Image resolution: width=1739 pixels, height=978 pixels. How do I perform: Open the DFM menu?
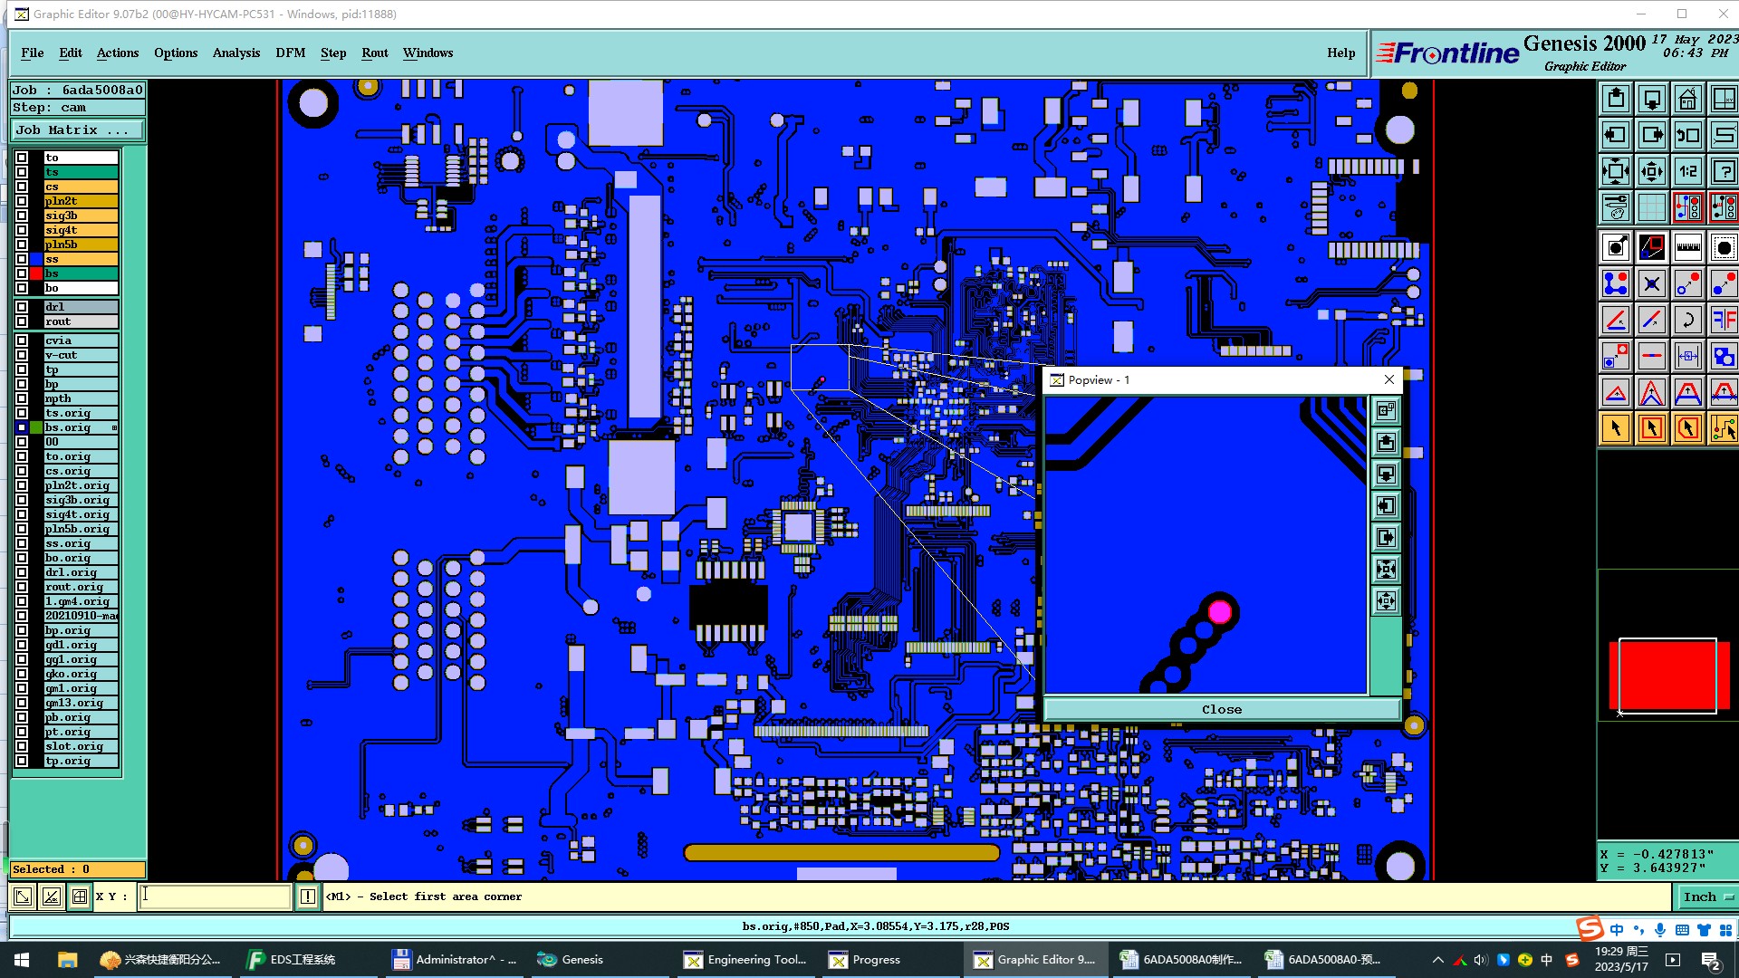(x=290, y=53)
